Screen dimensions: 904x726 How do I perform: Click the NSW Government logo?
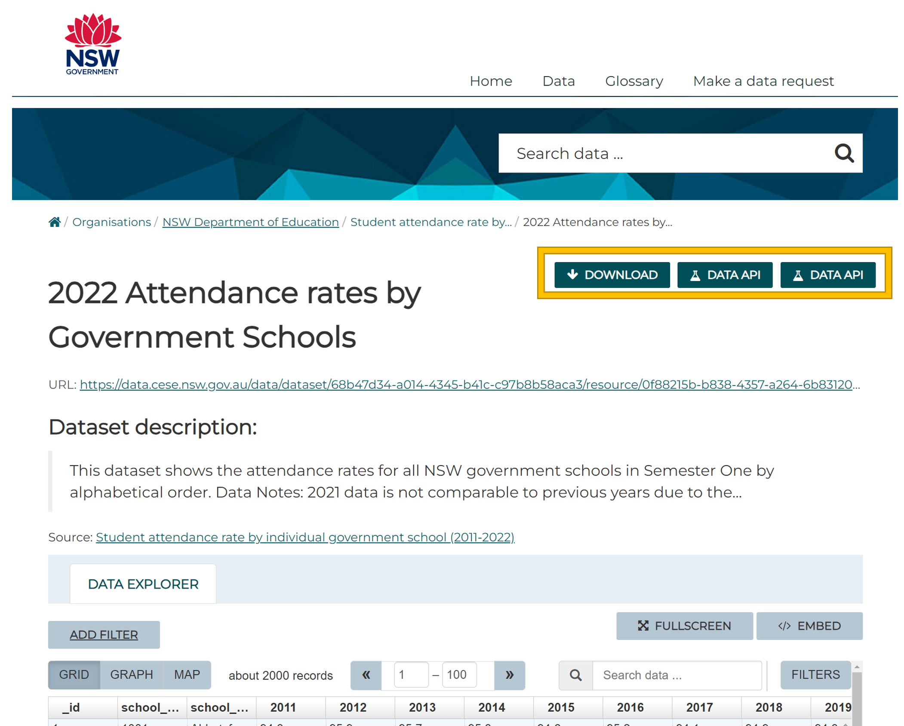[x=92, y=44]
